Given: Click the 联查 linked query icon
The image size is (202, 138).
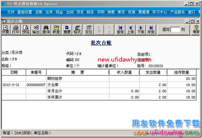Looking at the screenshot, I should [x=56, y=30].
